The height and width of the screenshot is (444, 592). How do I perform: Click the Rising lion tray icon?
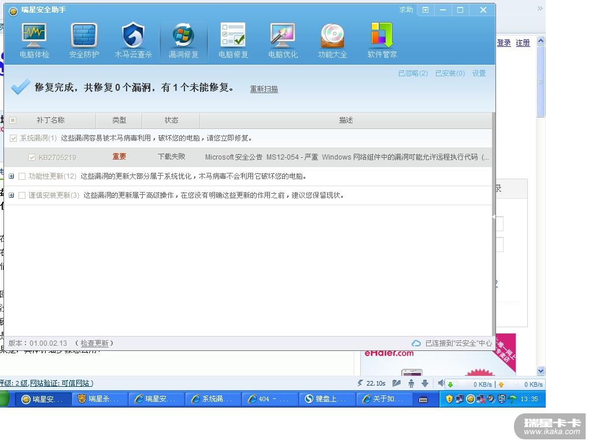click(x=470, y=399)
